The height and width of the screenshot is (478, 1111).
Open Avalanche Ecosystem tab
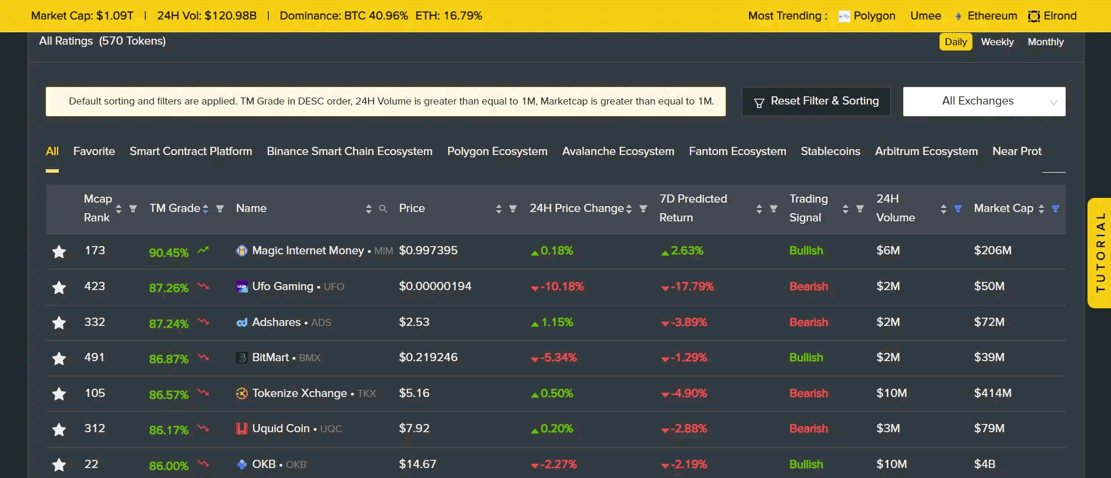pyautogui.click(x=618, y=152)
